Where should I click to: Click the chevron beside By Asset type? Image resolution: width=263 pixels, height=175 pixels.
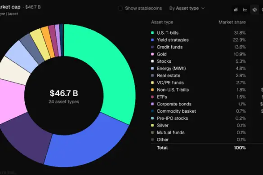203,8
